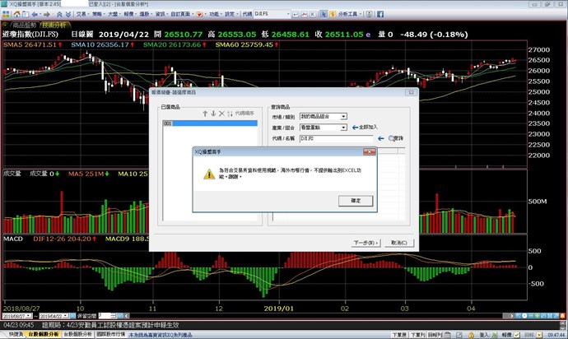This screenshot has height=339, width=568.
Task: Click the move-up arrow icon above selected items
Action: pos(203,113)
